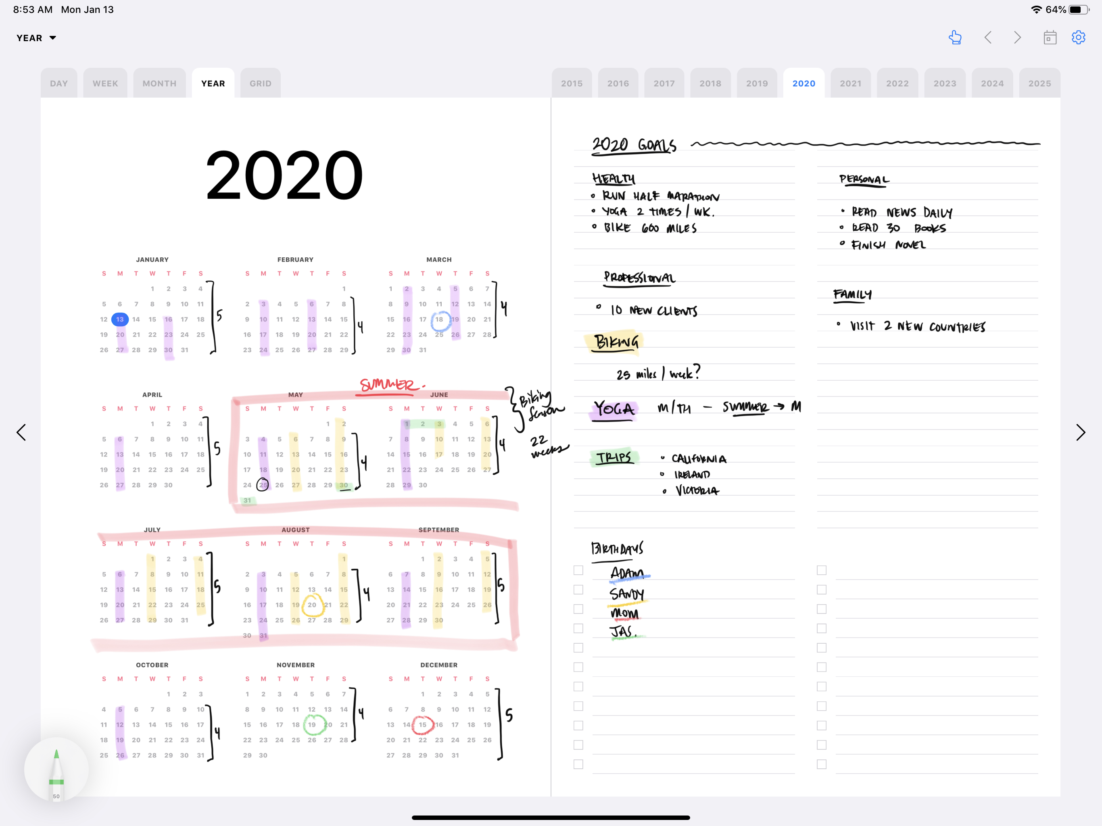1102x826 pixels.
Task: Expand the YEAR view dropdown
Action: point(36,38)
